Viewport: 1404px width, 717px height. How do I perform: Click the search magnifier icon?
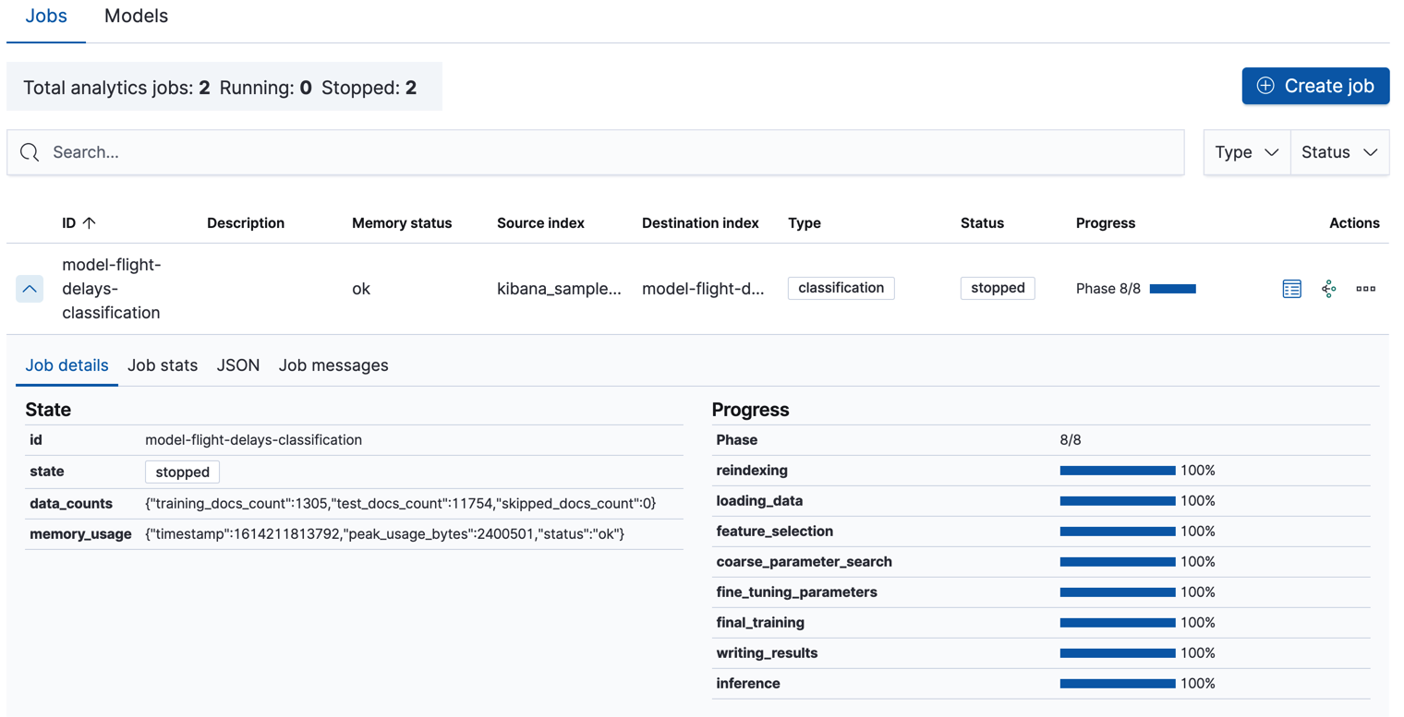pyautogui.click(x=29, y=151)
